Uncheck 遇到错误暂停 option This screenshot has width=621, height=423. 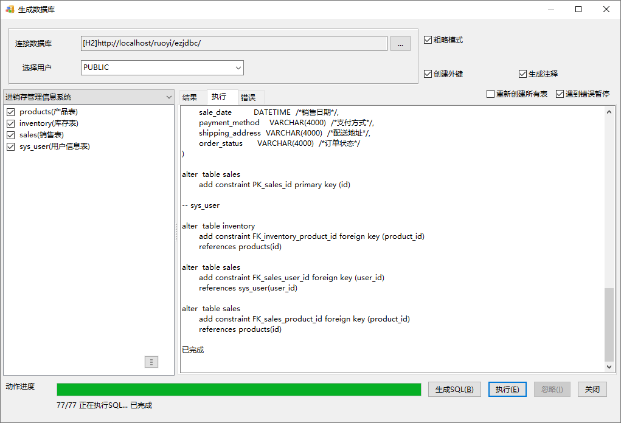(560, 94)
